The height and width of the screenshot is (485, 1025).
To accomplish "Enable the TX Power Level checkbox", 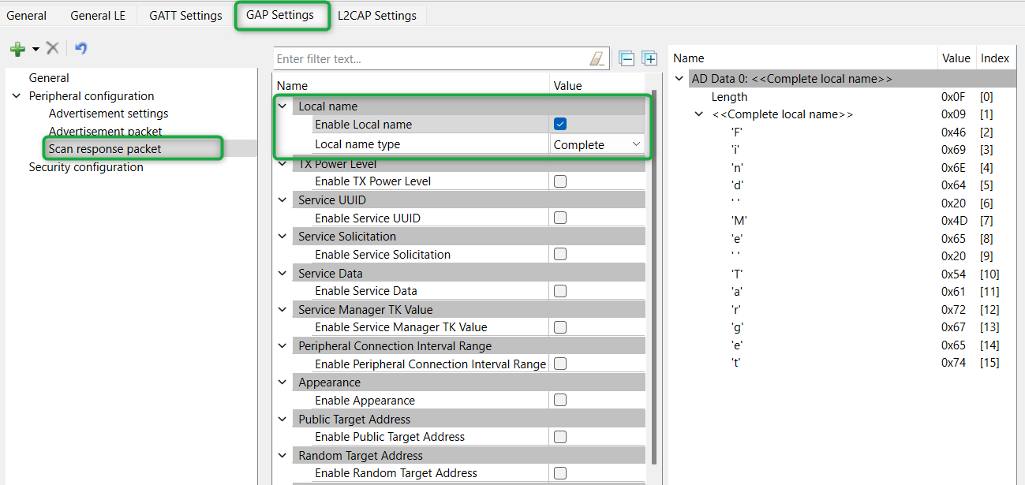I will coord(560,181).
